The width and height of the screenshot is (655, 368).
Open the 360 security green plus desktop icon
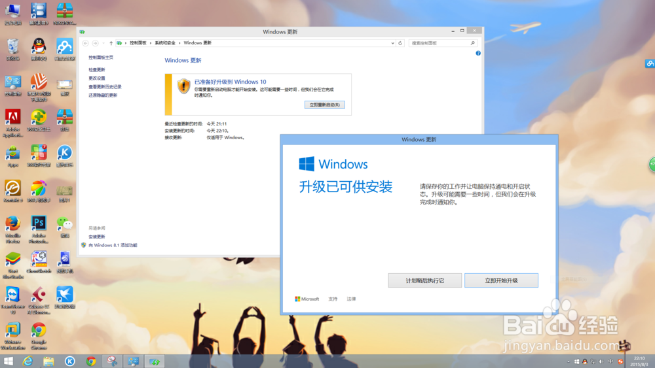(x=39, y=121)
